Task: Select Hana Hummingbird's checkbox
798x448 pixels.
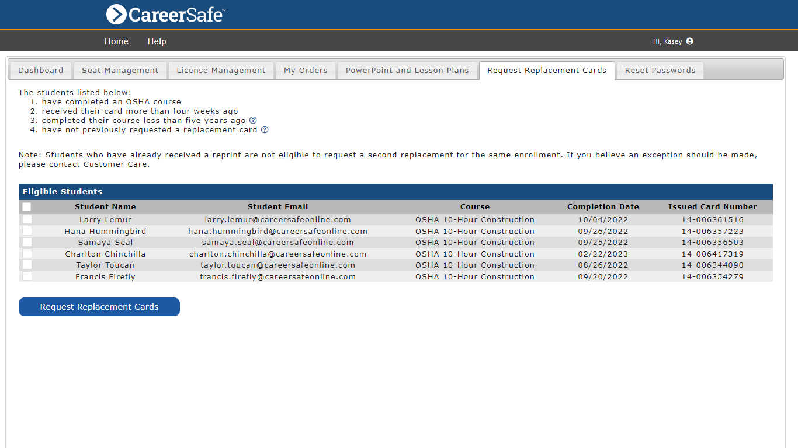Action: tap(27, 231)
